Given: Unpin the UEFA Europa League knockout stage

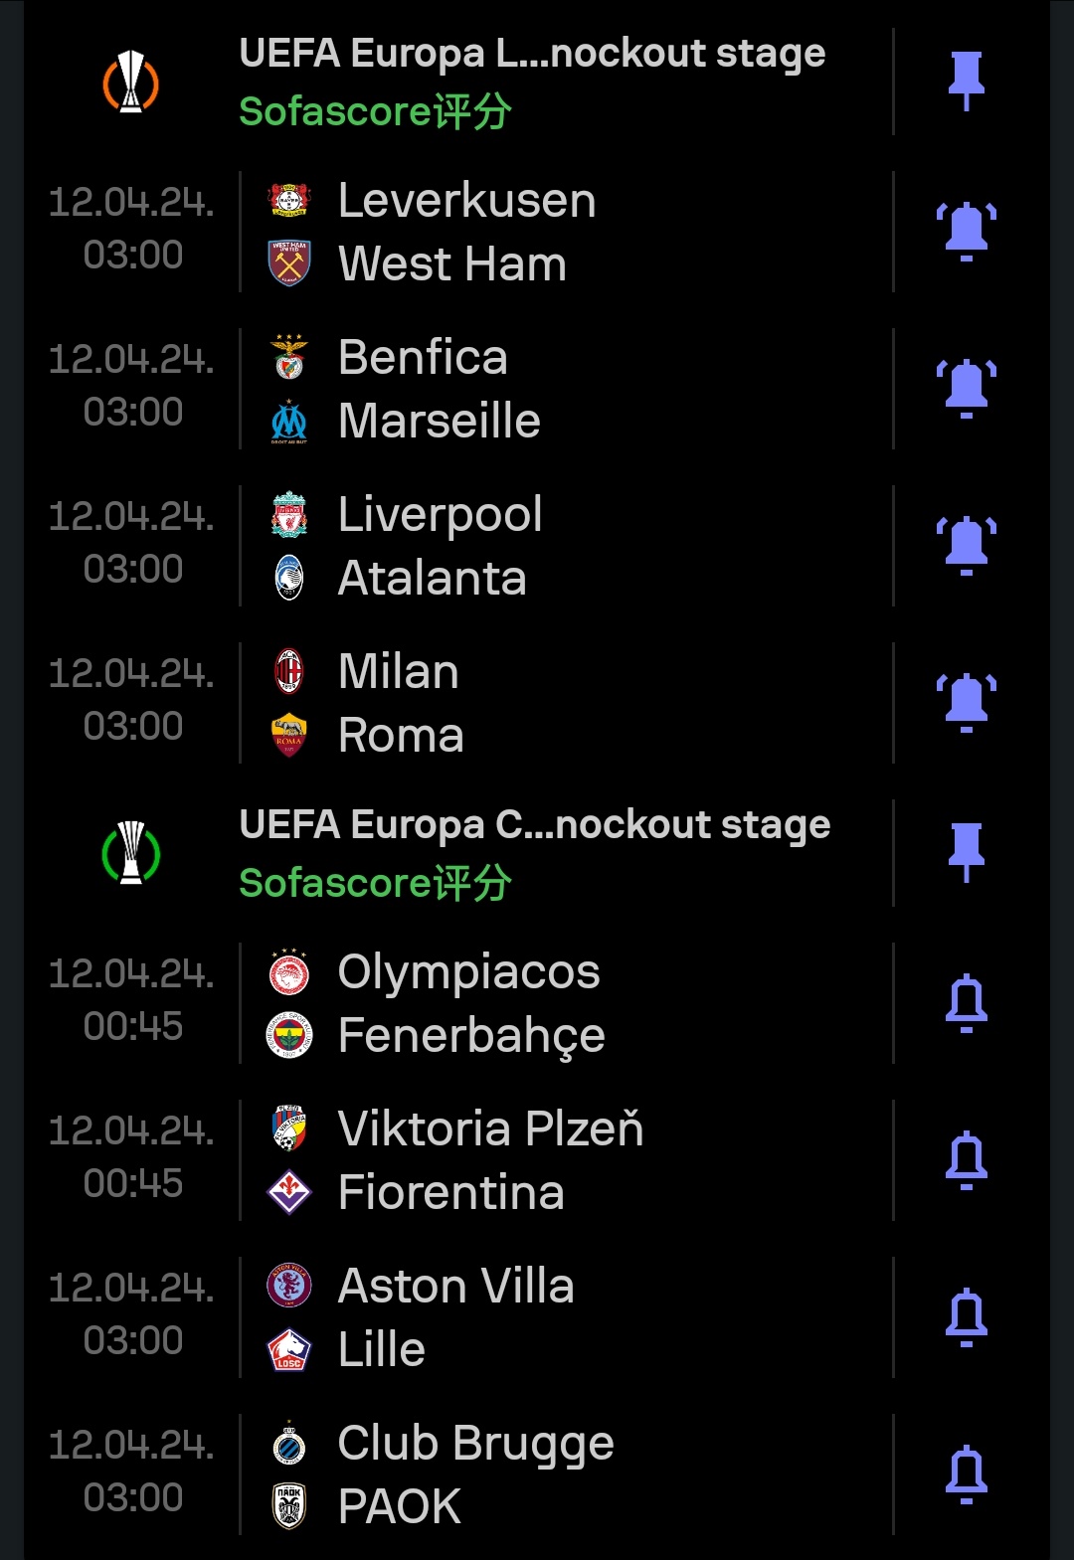Looking at the screenshot, I should click(x=966, y=82).
